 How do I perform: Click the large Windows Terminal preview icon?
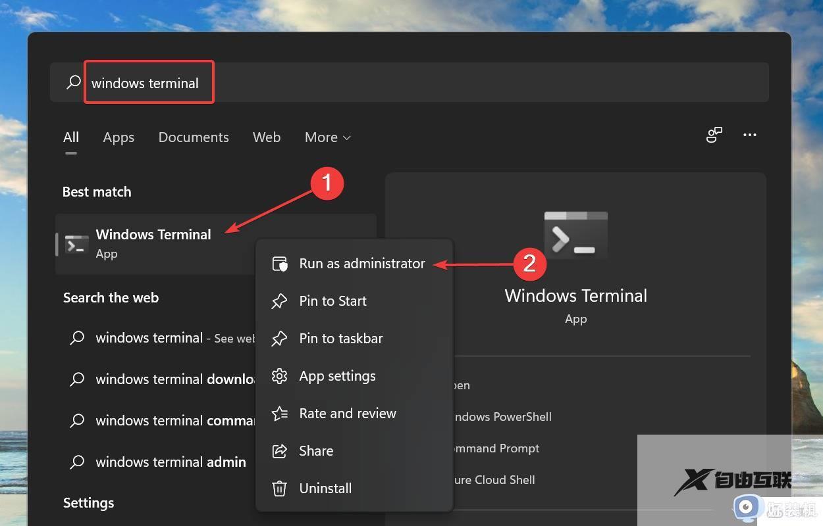575,235
